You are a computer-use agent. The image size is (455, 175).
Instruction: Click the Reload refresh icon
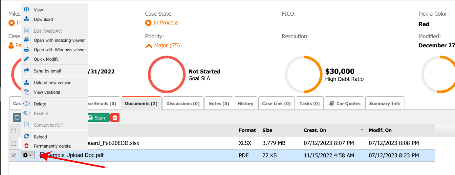click(x=27, y=137)
